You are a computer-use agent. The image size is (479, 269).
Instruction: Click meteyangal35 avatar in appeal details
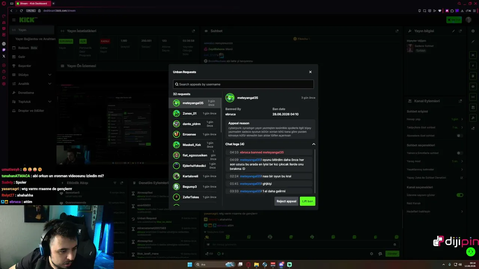[x=230, y=98]
